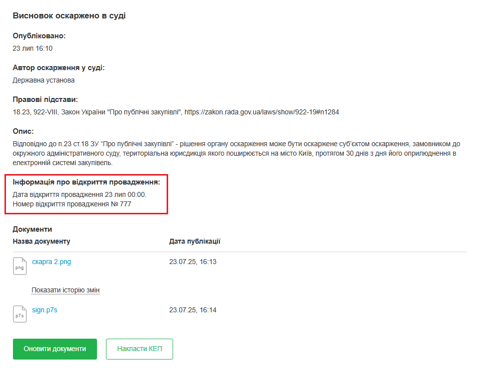Screen dimensions: 478x368
Task: Click the publication date 23.07.25, 16:13
Action: pyautogui.click(x=192, y=262)
